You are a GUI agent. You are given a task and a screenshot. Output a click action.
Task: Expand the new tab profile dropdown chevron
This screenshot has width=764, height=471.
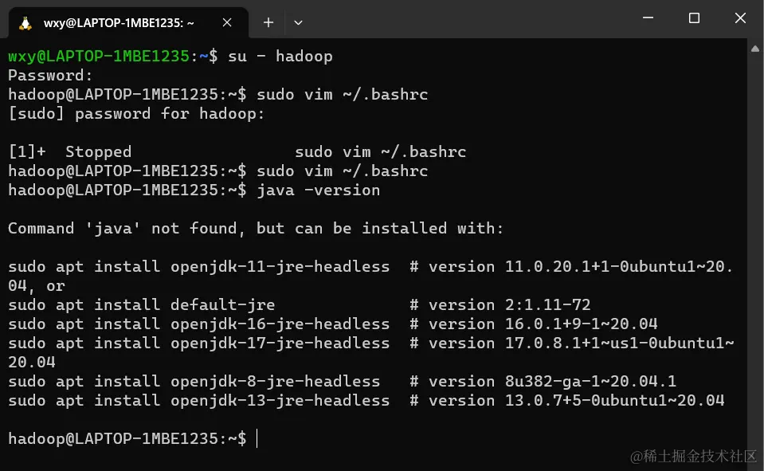(x=298, y=23)
